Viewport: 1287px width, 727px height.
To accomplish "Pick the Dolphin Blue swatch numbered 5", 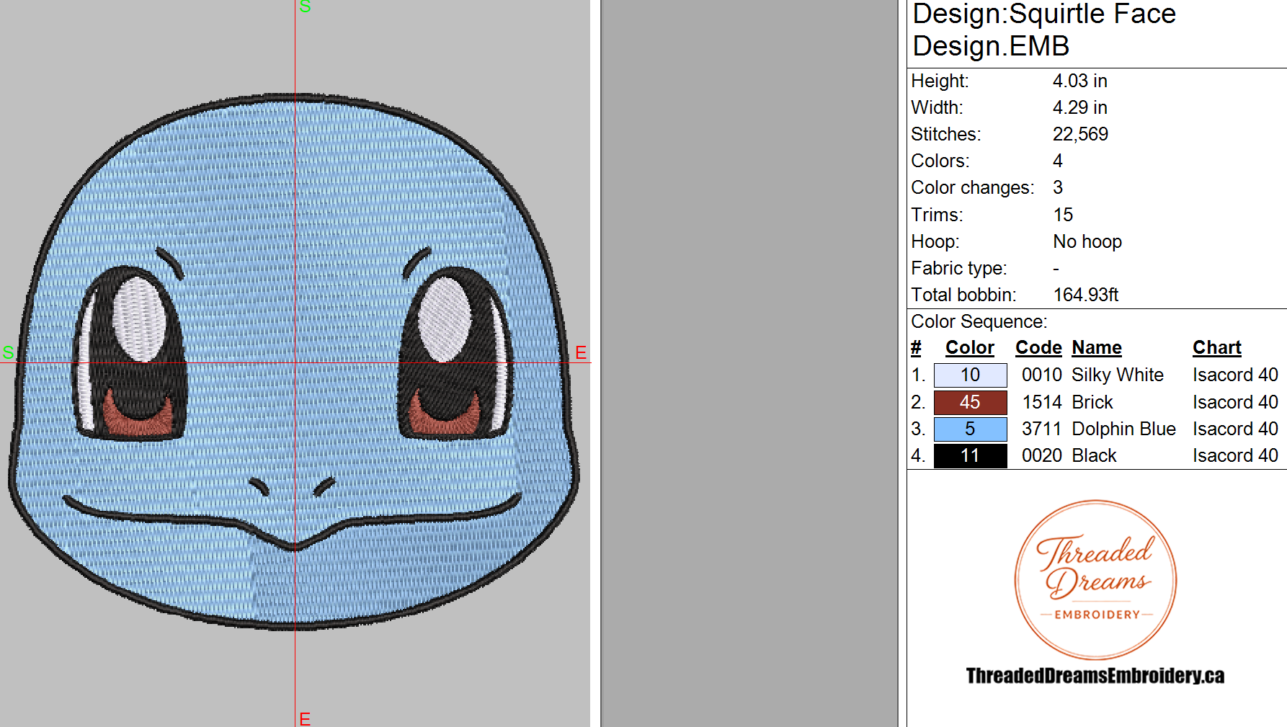I will (970, 429).
